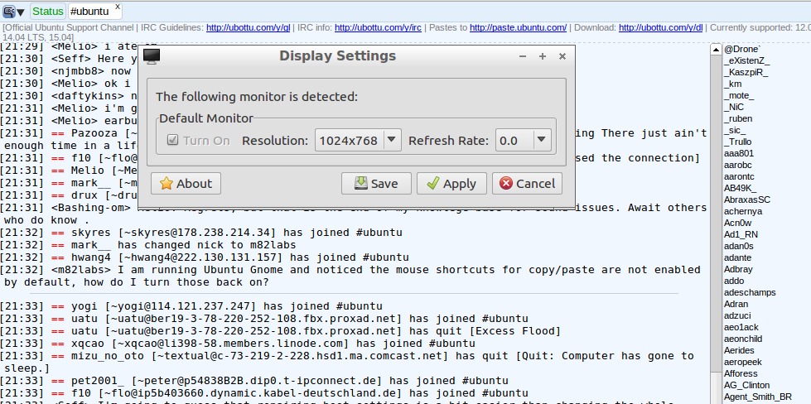Screen dimensions: 811x404
Task: Select user achernya in nick list
Action: click(x=743, y=211)
